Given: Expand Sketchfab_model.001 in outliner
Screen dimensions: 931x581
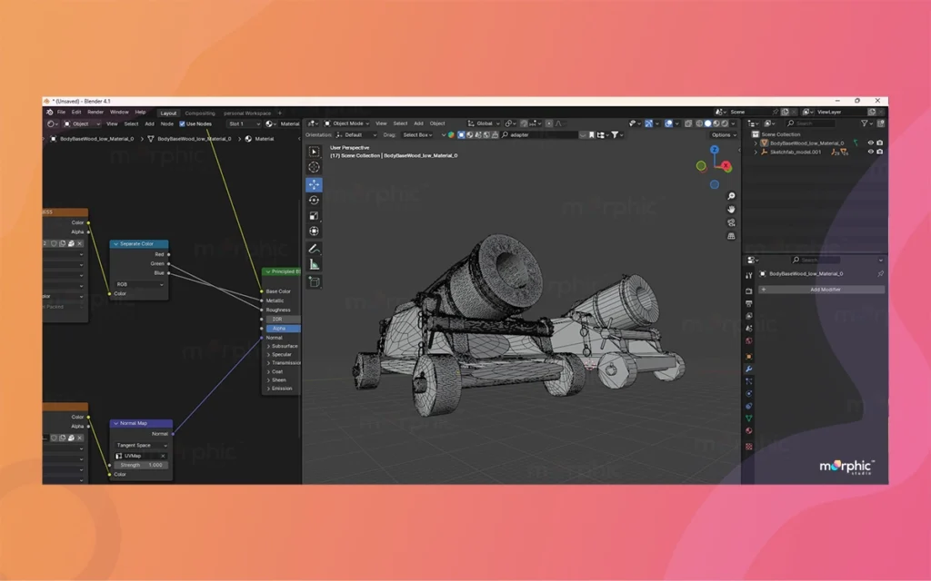Looking at the screenshot, I should point(756,152).
